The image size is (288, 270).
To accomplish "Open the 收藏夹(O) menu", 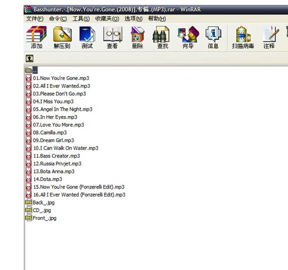I will (107, 18).
